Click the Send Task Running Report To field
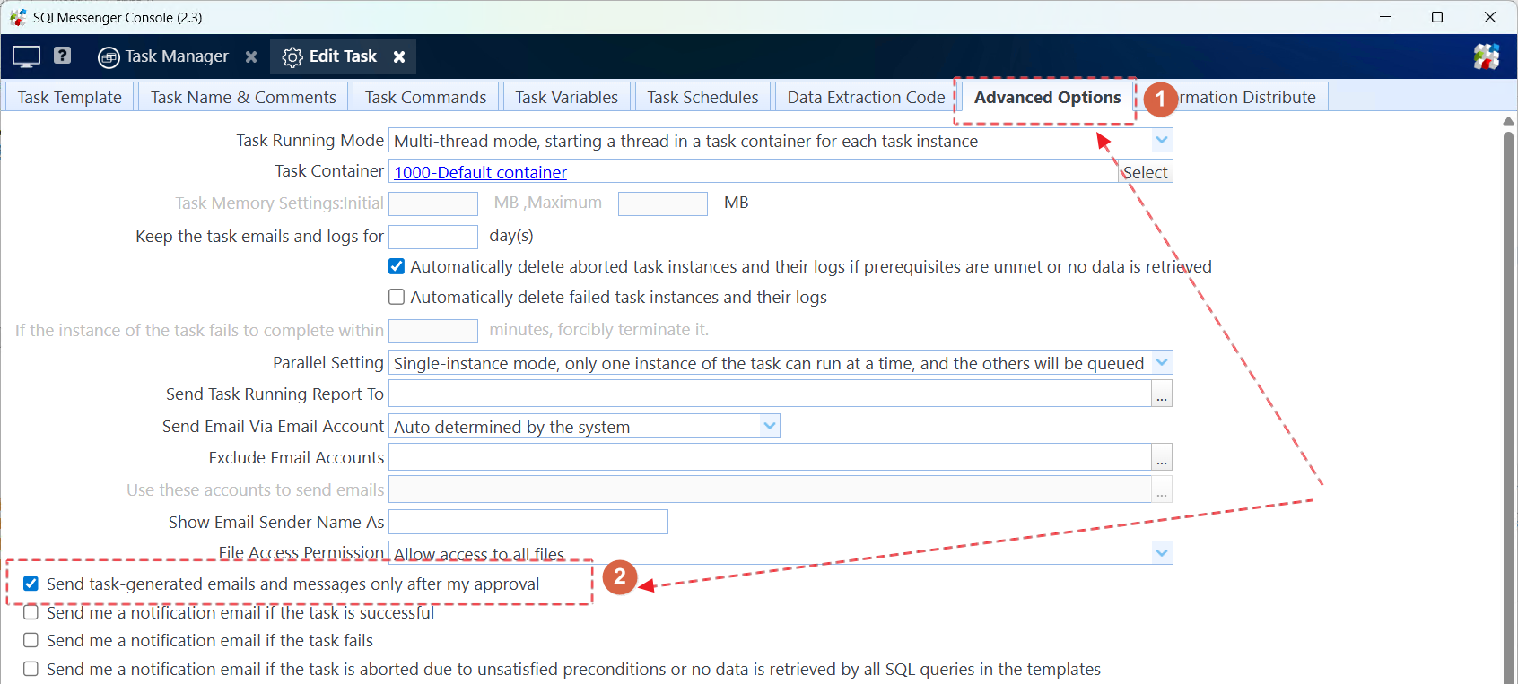Viewport: 1518px width, 684px height. point(770,394)
